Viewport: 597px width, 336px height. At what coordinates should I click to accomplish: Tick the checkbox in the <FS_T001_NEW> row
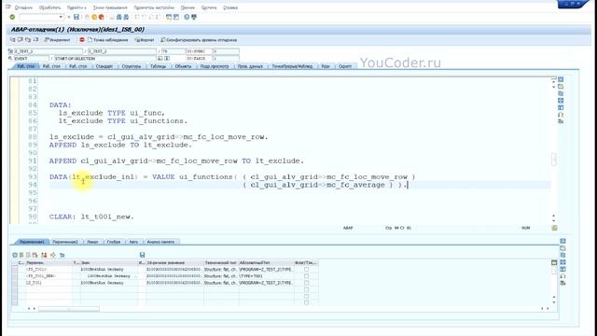(x=306, y=276)
